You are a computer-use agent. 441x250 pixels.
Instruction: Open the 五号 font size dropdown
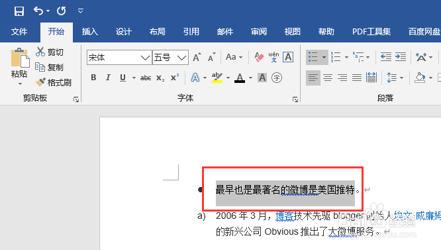tap(182, 58)
